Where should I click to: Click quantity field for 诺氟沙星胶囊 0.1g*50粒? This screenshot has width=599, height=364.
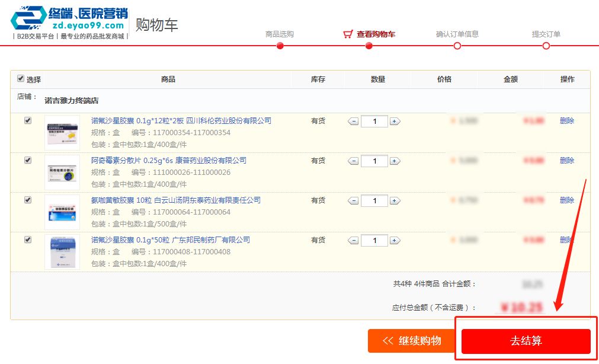tap(374, 241)
